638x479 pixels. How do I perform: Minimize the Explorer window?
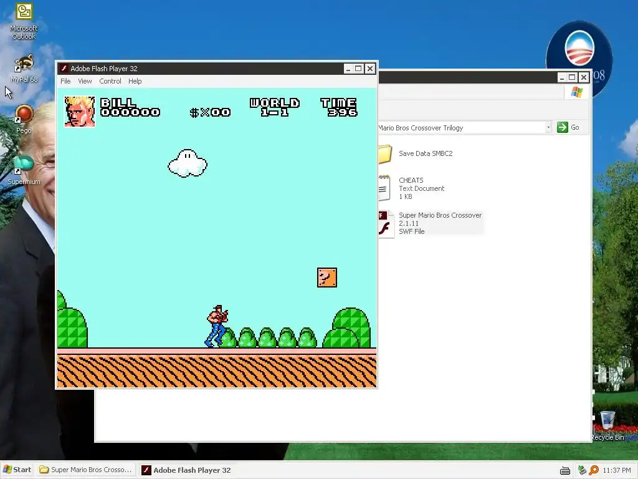pyautogui.click(x=561, y=77)
